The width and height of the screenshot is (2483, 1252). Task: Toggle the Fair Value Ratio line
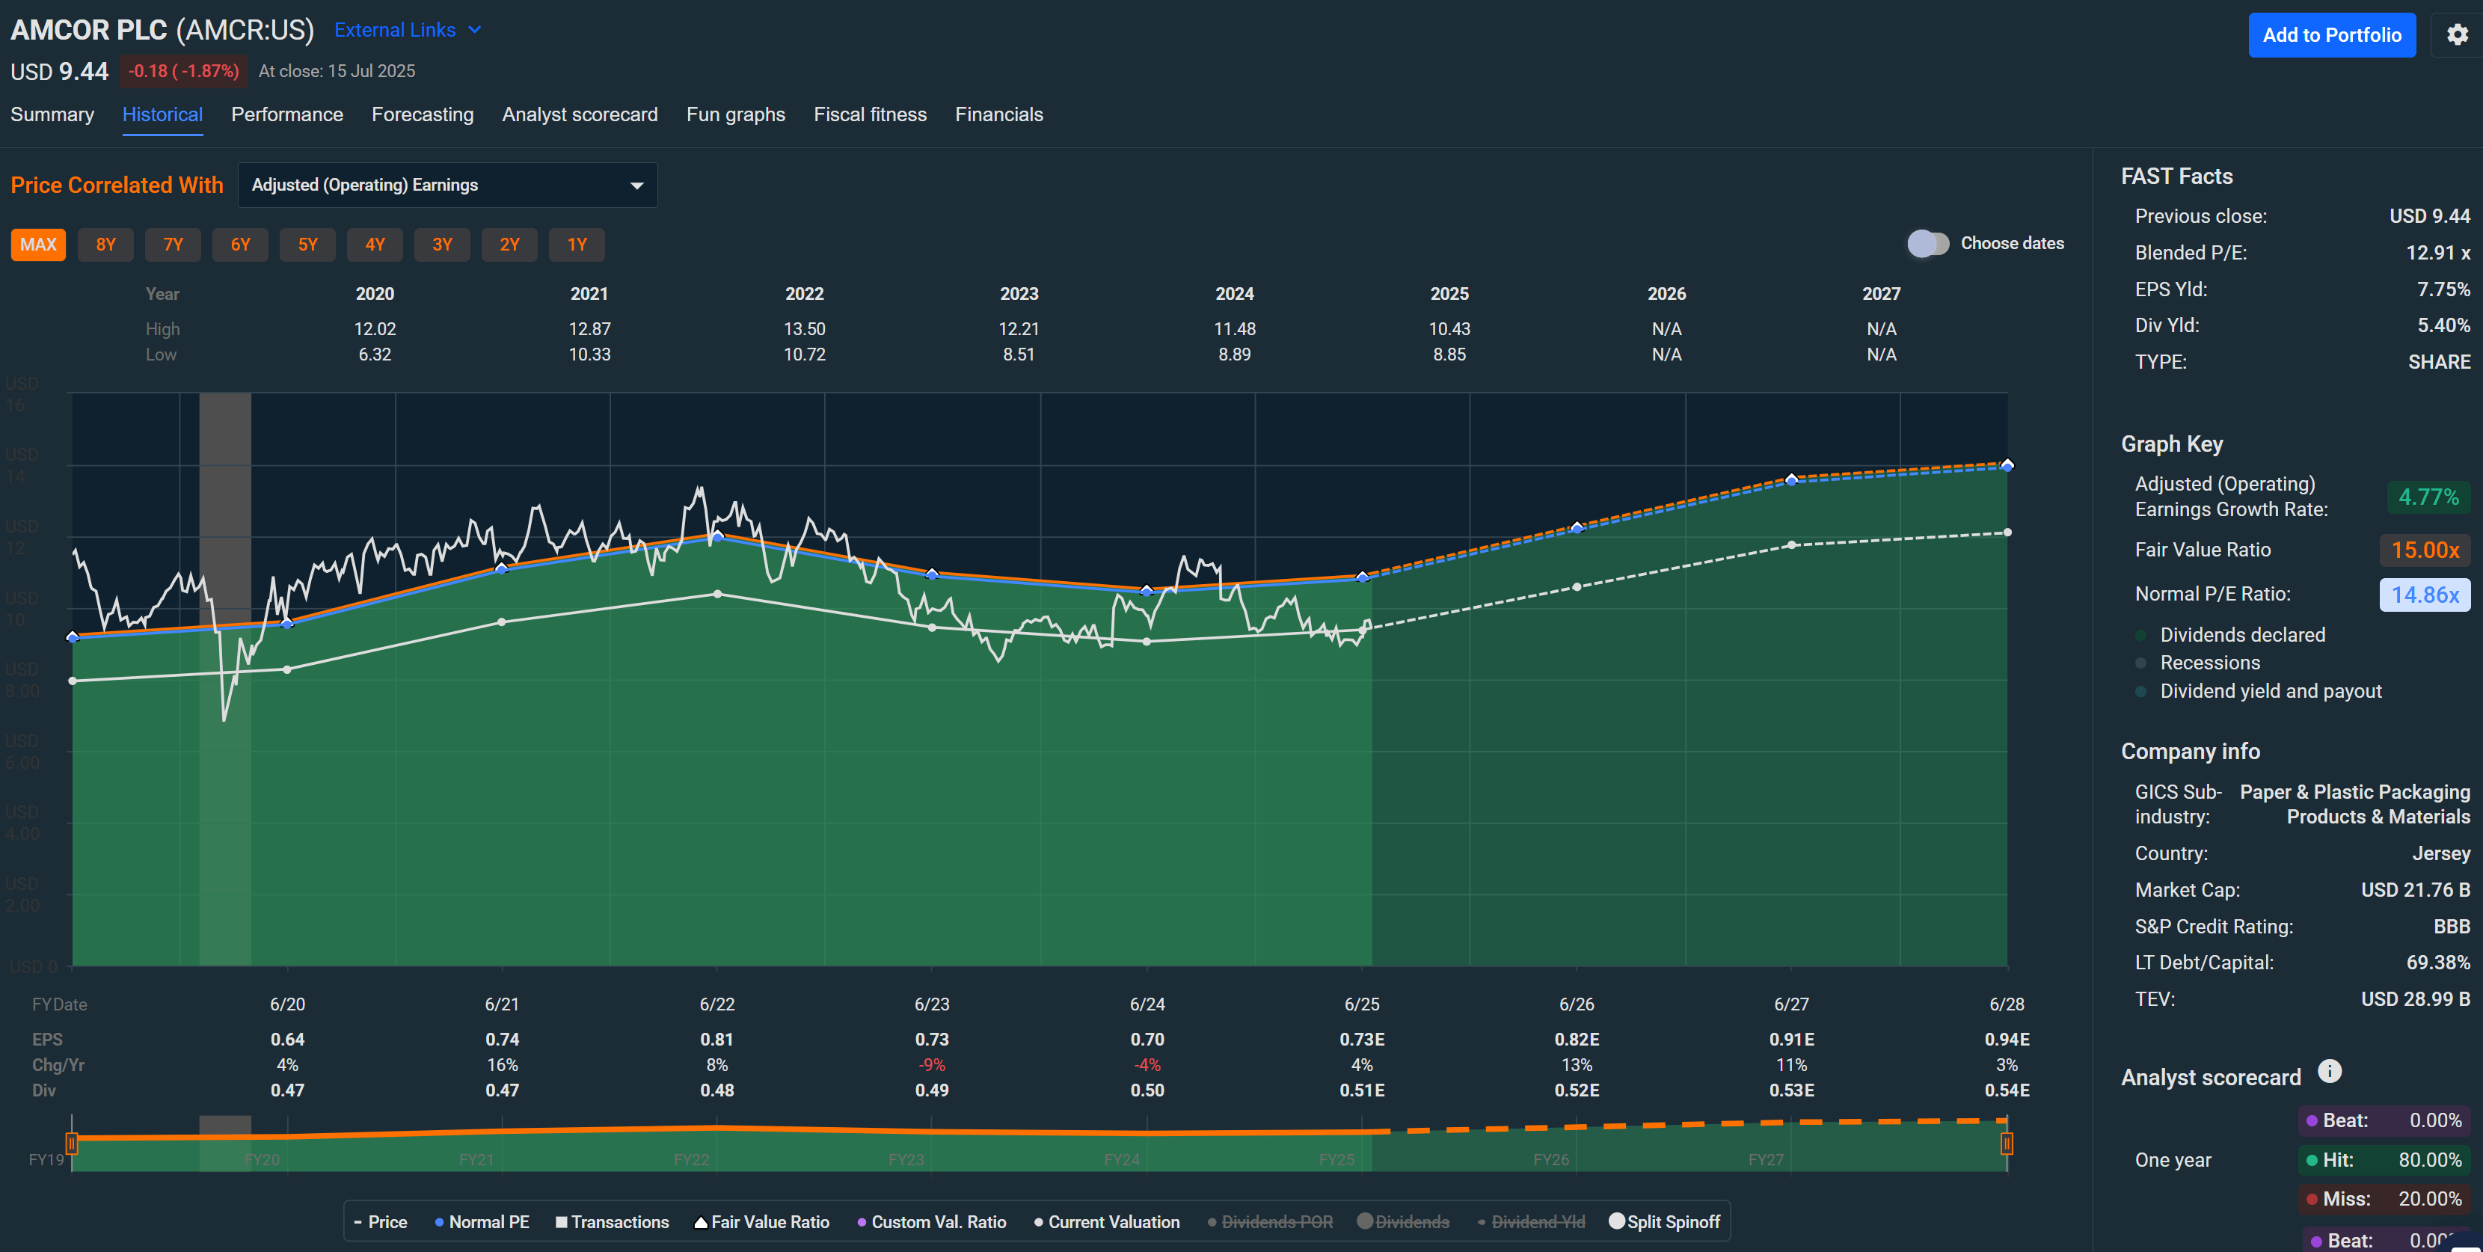tap(761, 1221)
